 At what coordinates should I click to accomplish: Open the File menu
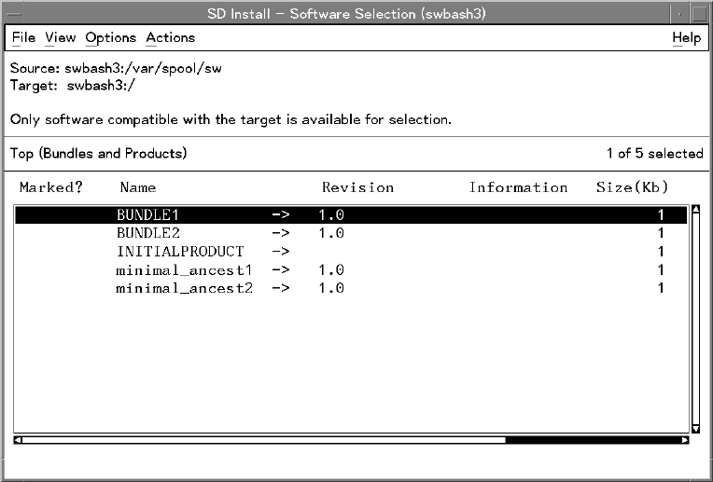pos(23,37)
